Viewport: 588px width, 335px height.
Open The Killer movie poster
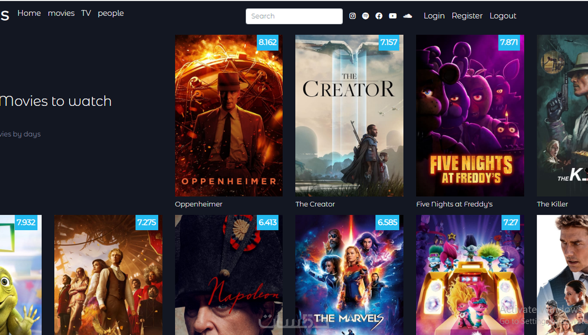tap(562, 116)
